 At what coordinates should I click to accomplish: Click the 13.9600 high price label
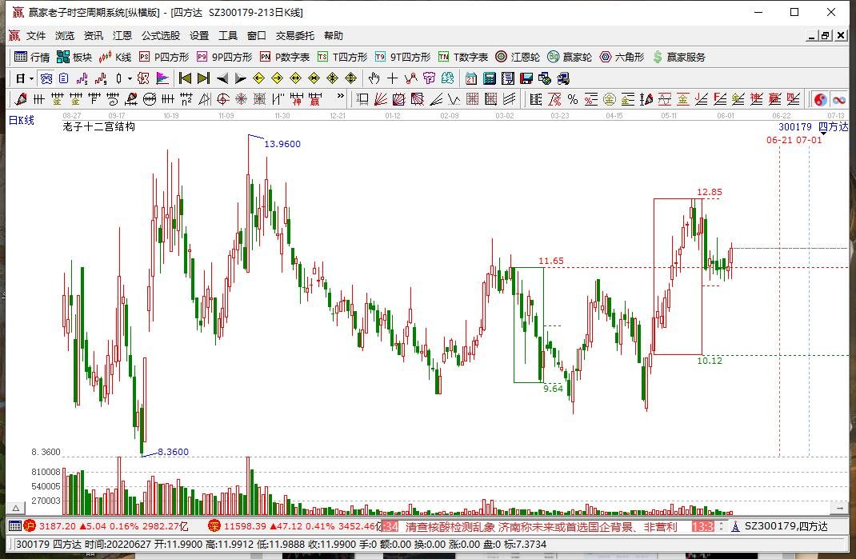pos(282,144)
